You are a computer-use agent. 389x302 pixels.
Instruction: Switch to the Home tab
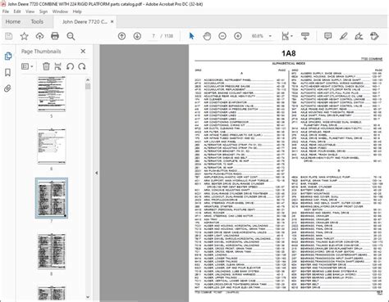13,21
